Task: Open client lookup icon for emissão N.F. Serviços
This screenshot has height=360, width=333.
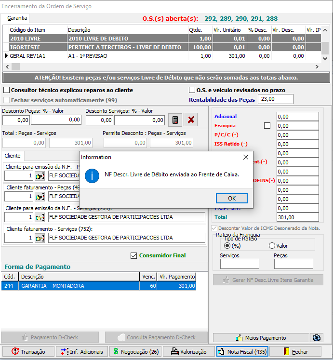Action: [x=40, y=217]
